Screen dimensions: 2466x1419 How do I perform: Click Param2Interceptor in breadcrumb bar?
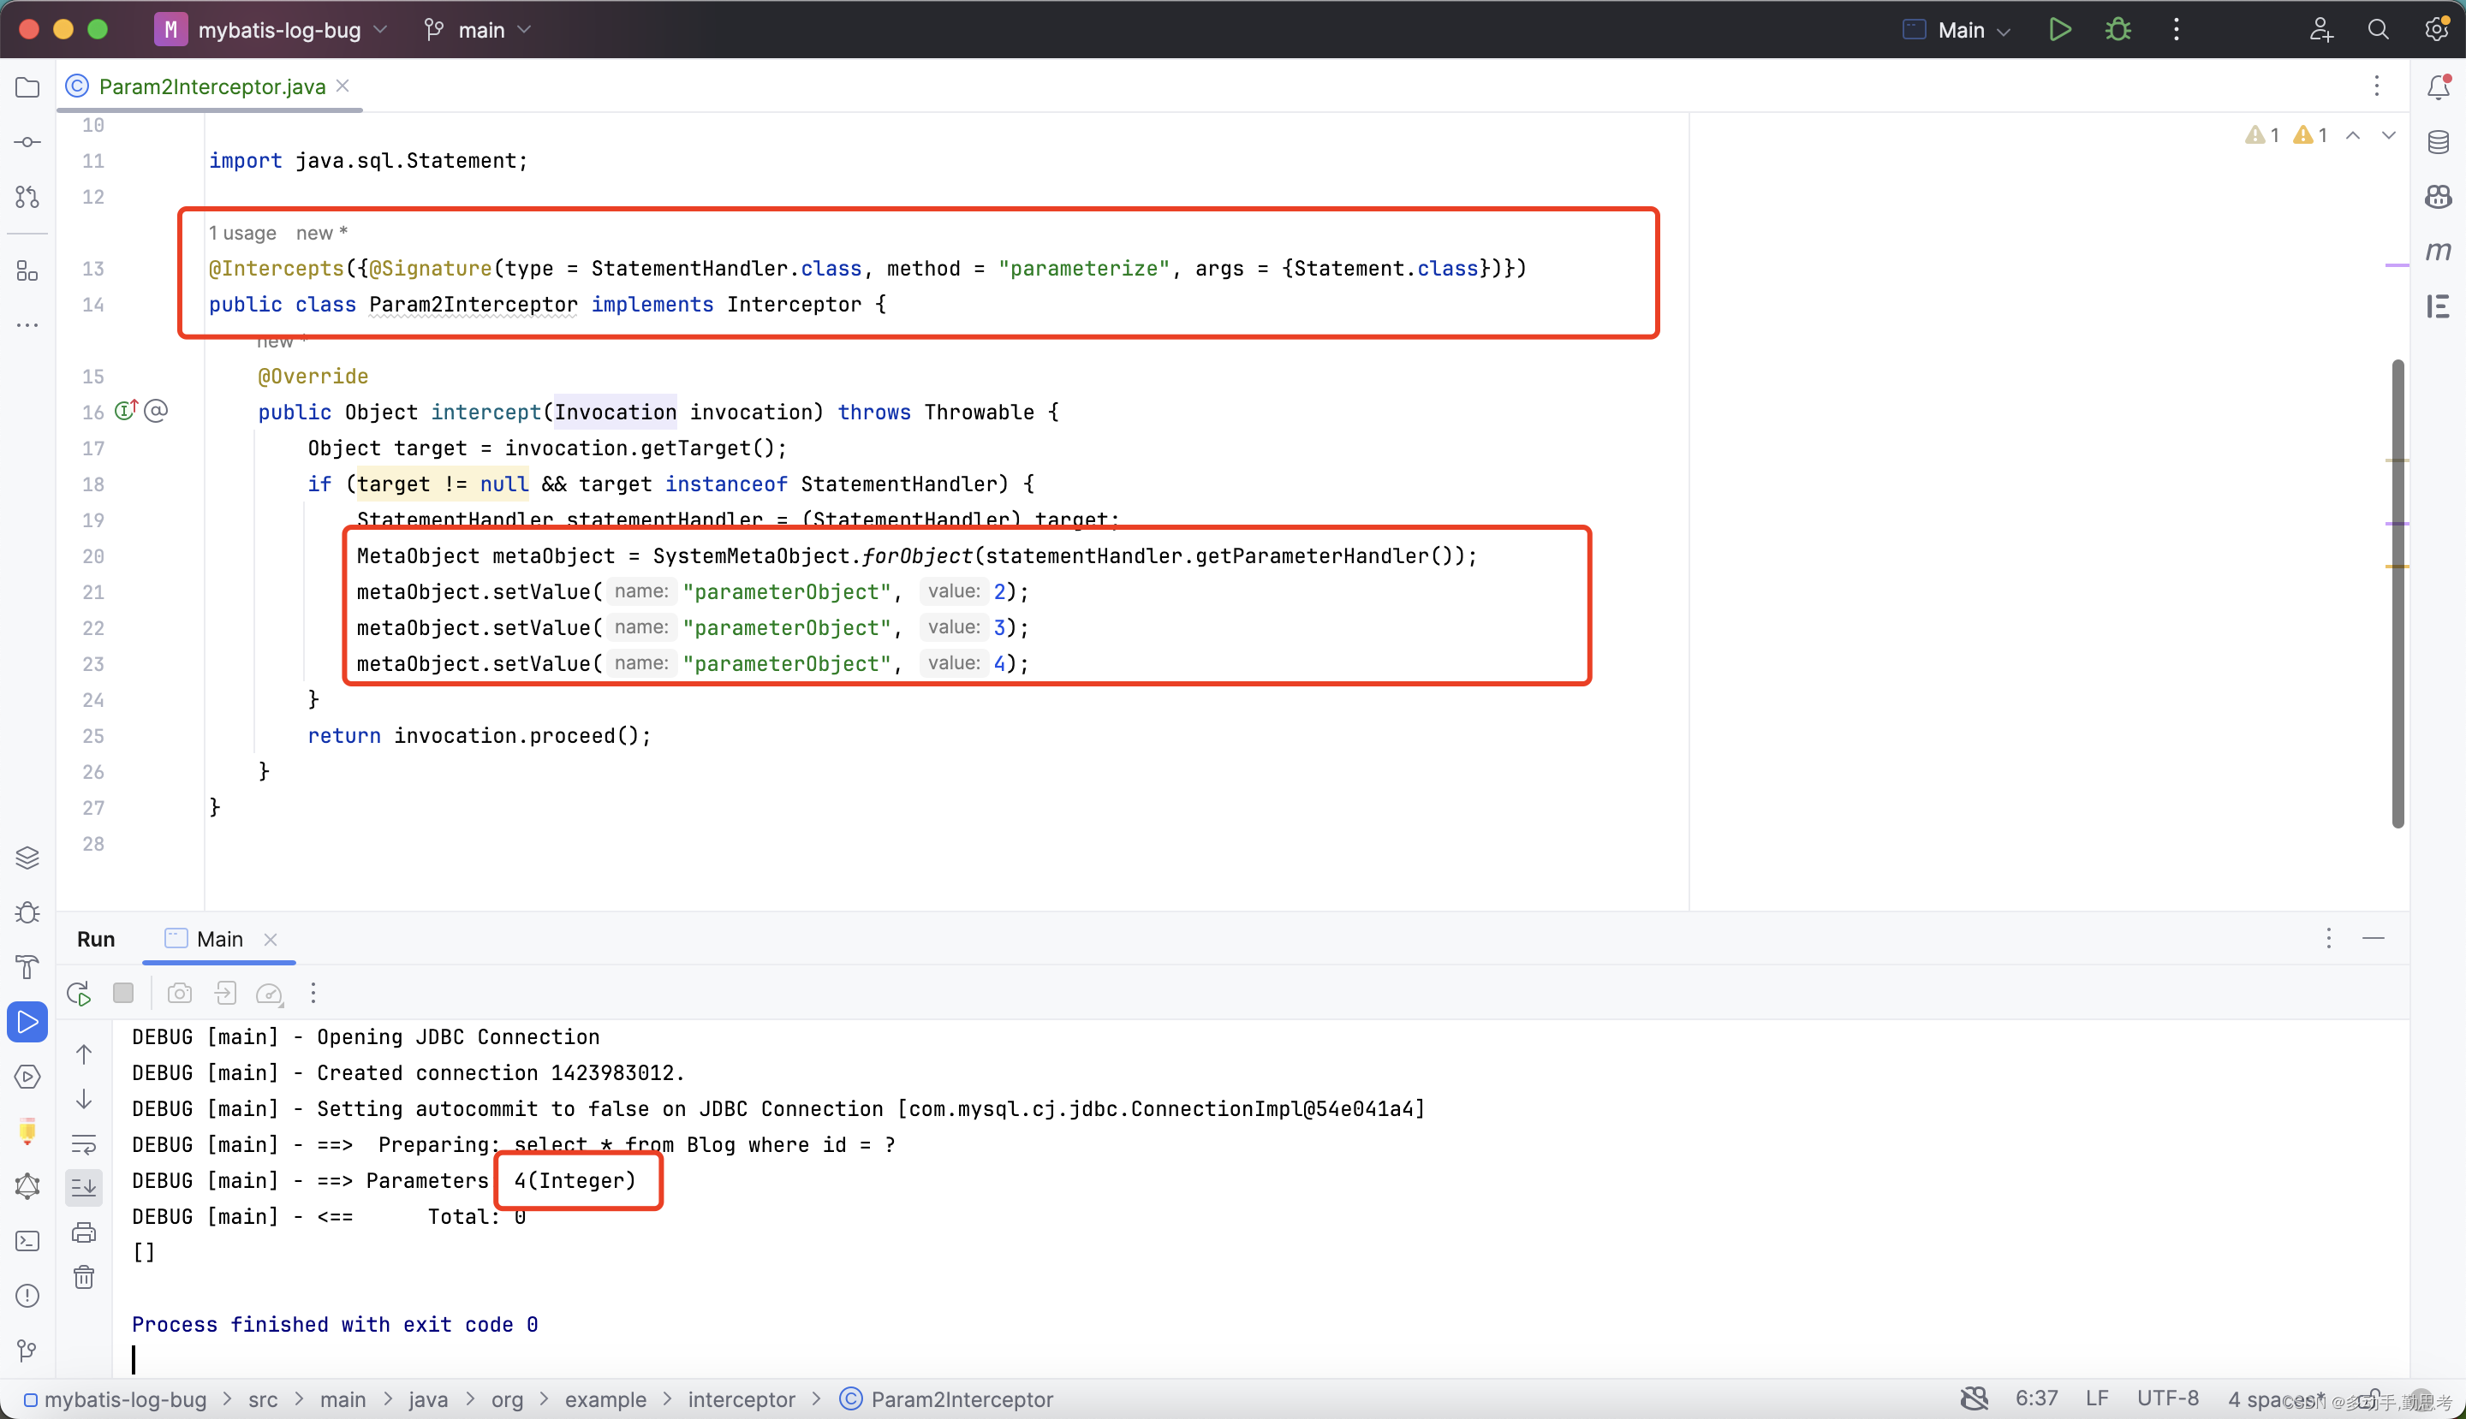[947, 1399]
